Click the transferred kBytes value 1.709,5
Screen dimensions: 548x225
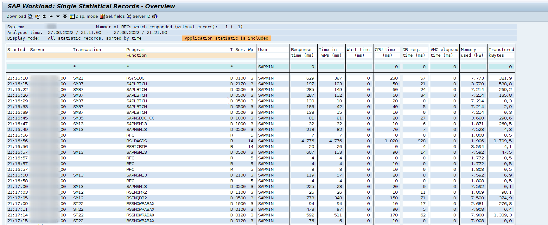503,141
